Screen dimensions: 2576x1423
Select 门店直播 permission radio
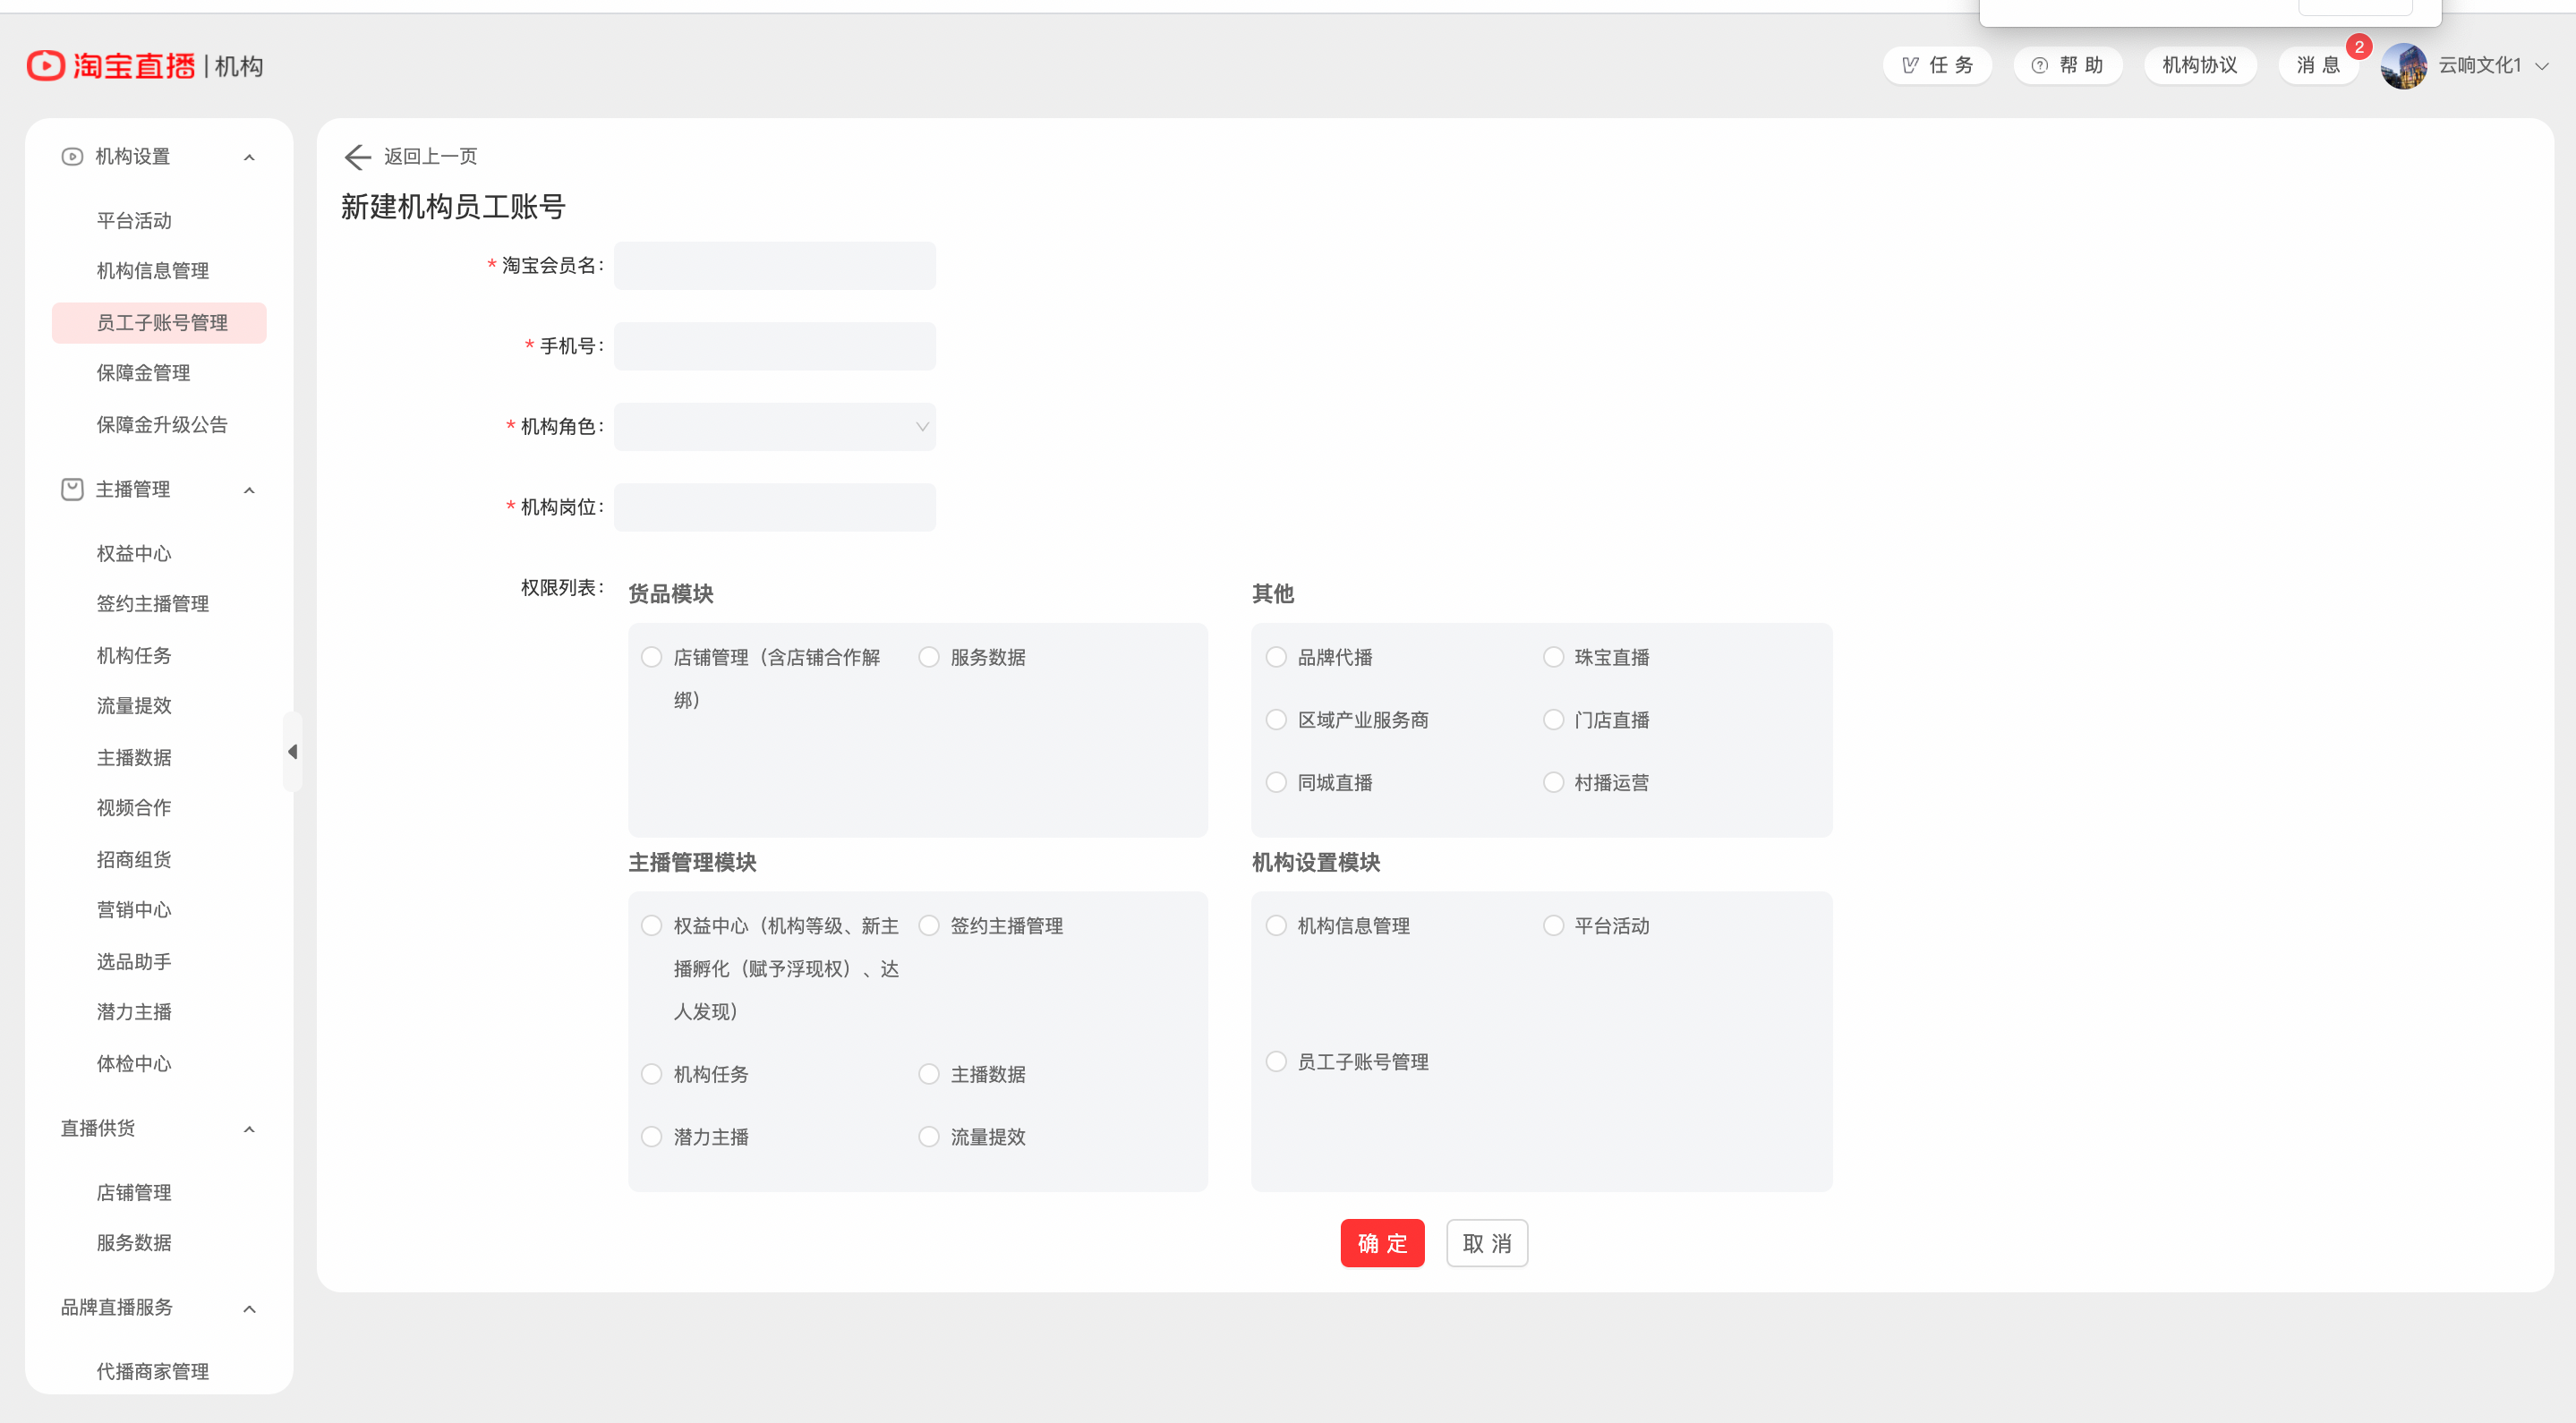pyautogui.click(x=1553, y=720)
